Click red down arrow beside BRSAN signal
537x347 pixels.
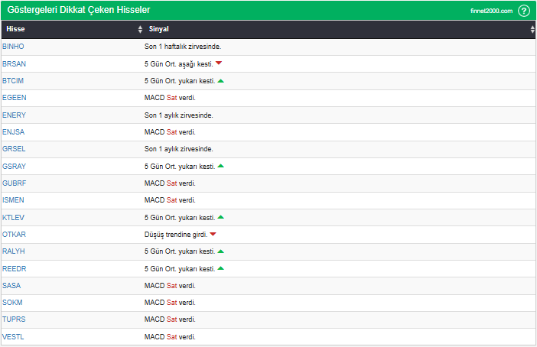219,63
